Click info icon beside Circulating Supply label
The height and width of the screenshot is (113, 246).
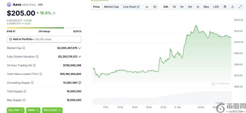point(32,83)
